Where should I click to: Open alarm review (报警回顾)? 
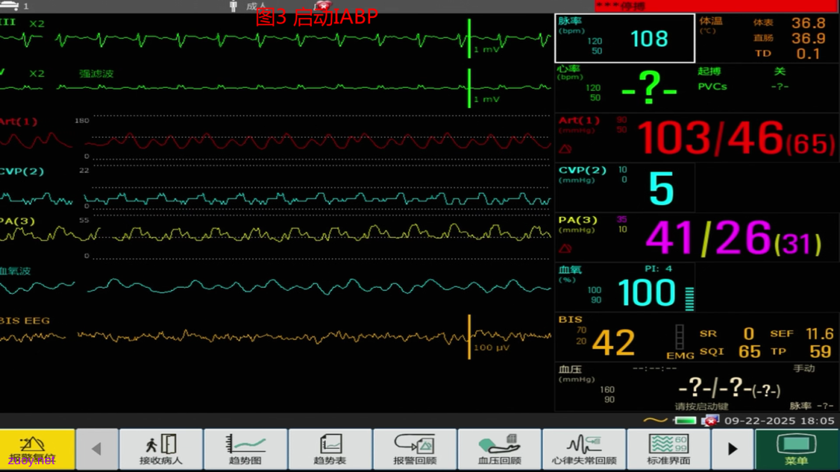coord(415,449)
